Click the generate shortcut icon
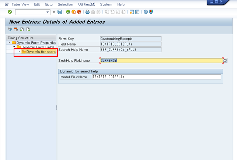 pyautogui.click(x=137, y=12)
